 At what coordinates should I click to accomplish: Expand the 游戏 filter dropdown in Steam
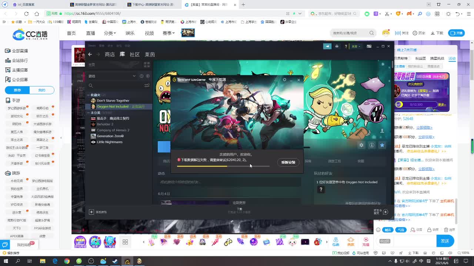click(x=134, y=76)
